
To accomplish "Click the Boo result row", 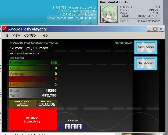I will [33, 84].
